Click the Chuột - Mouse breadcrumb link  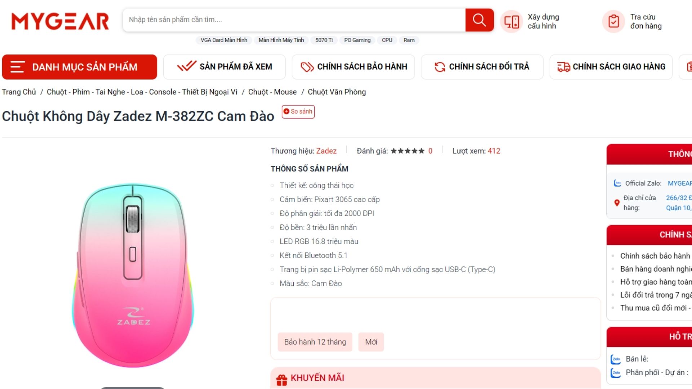[272, 92]
